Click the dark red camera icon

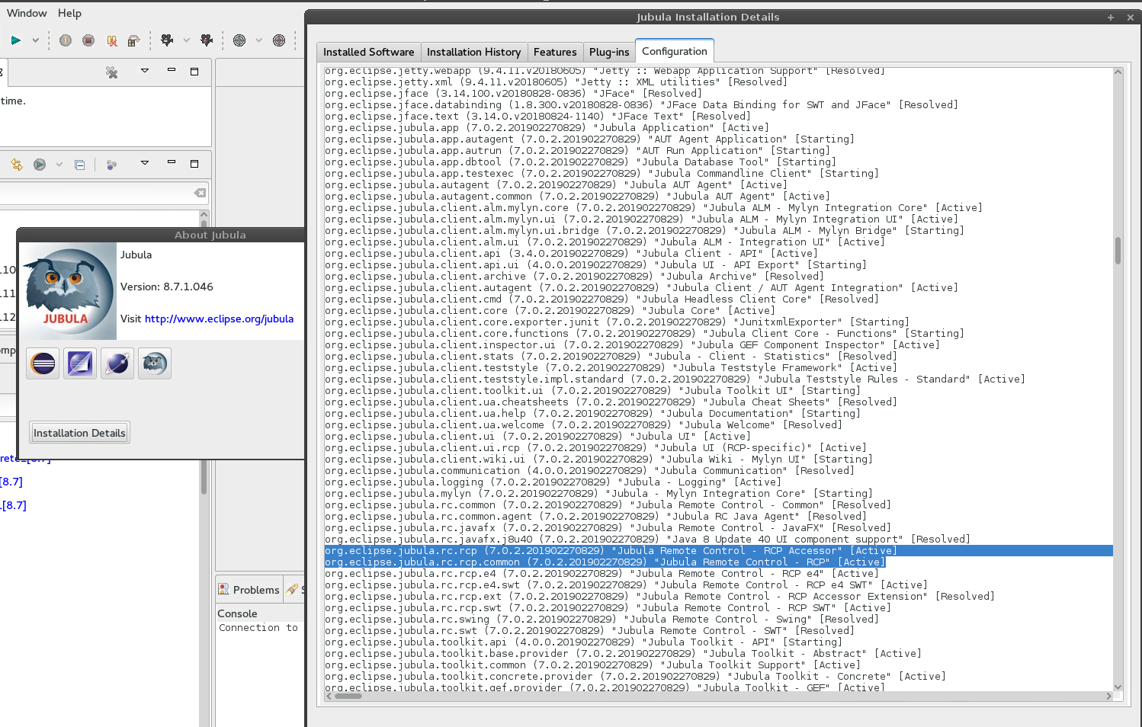click(206, 40)
